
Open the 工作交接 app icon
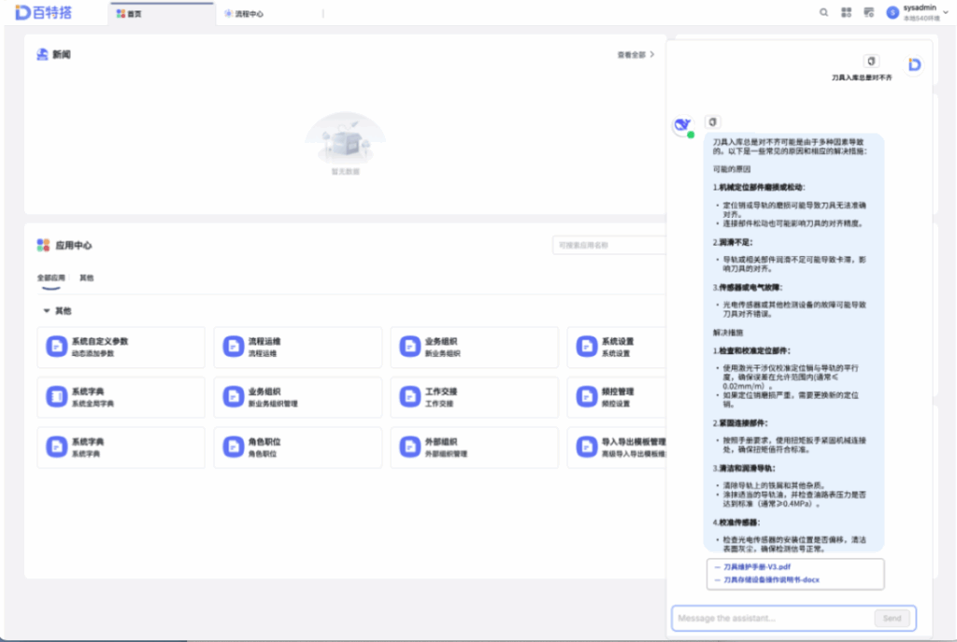click(409, 396)
